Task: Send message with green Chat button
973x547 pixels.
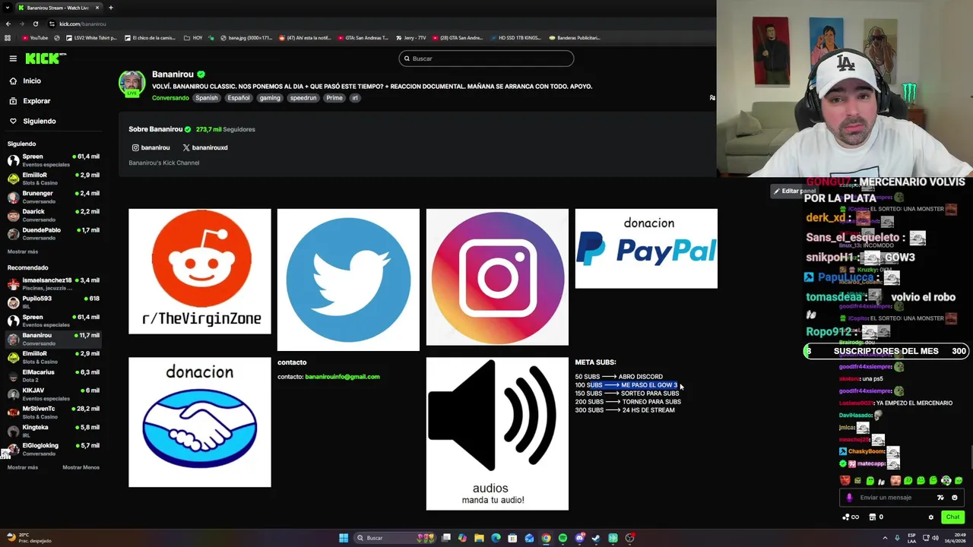Action: point(953,517)
